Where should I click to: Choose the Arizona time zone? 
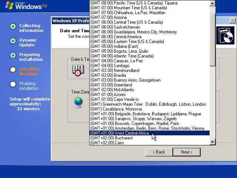tap(150, 17)
